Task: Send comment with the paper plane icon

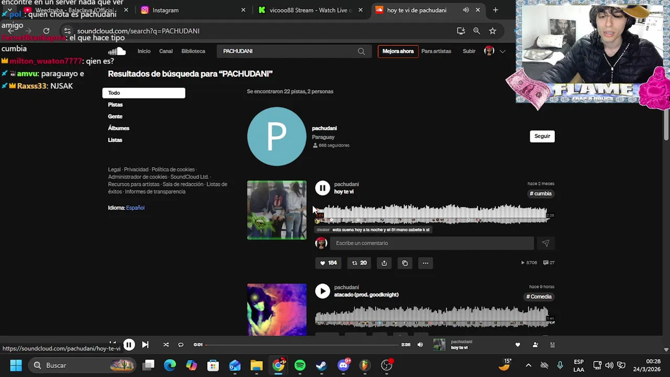Action: [x=545, y=243]
